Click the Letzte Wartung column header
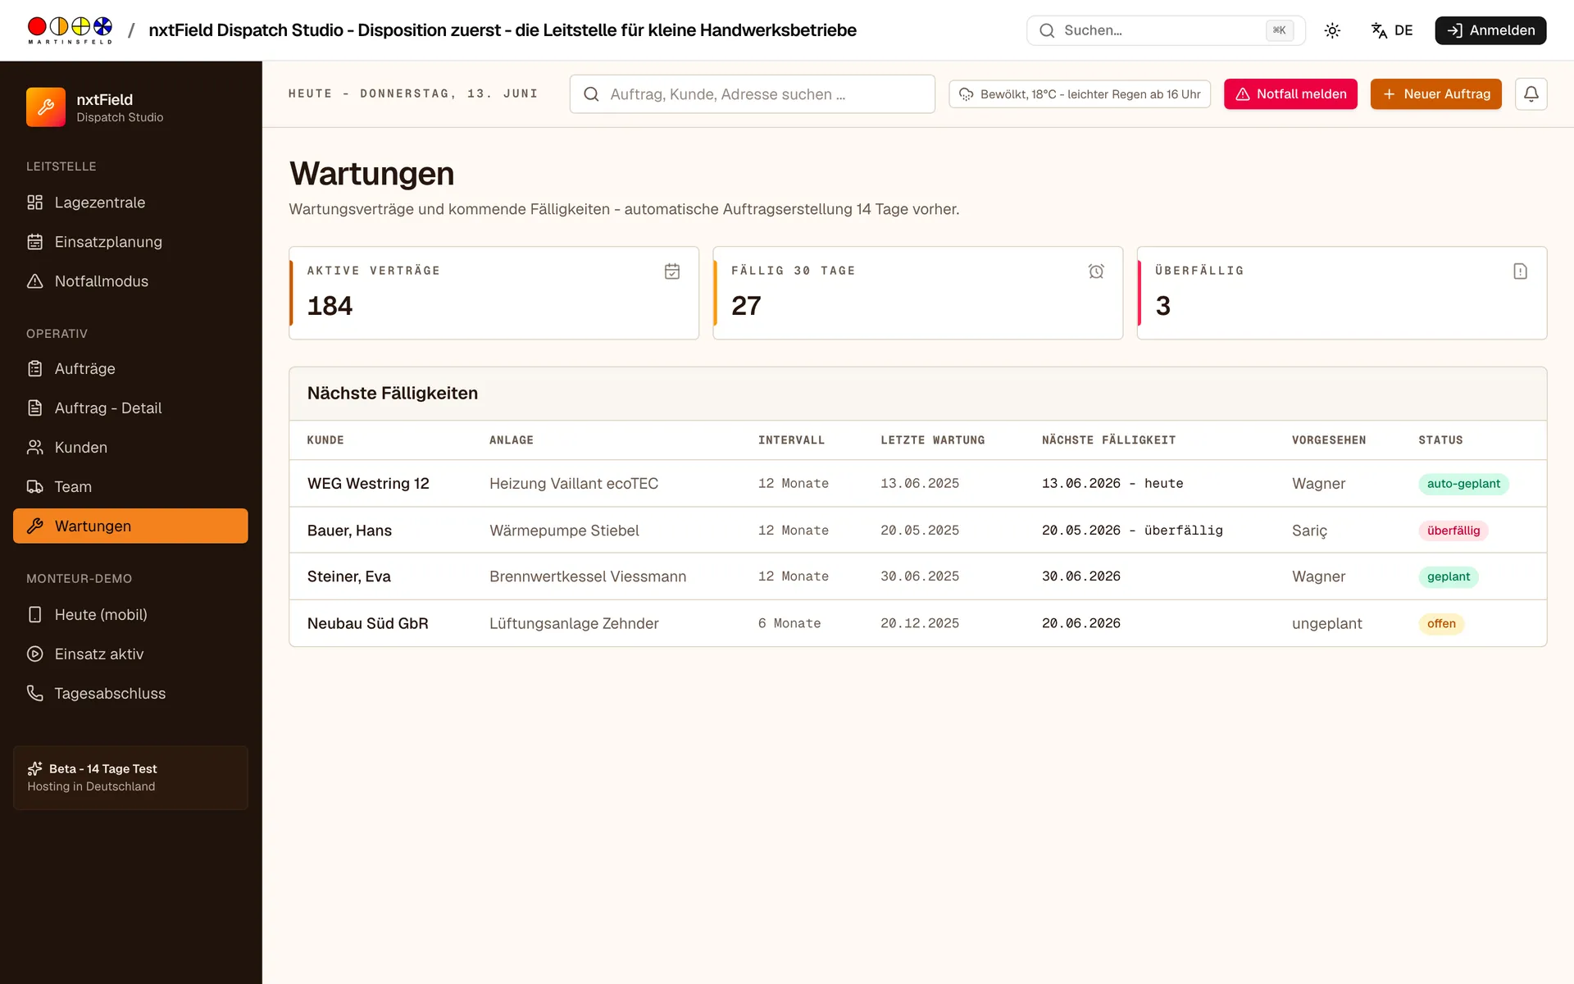Screen dimensions: 1574x984 click(933, 440)
